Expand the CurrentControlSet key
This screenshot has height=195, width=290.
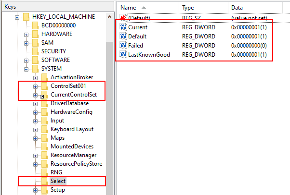35,95
